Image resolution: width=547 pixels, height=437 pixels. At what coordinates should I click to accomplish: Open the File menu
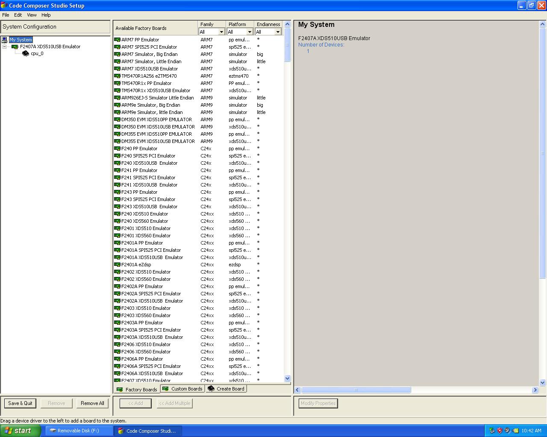click(x=6, y=15)
